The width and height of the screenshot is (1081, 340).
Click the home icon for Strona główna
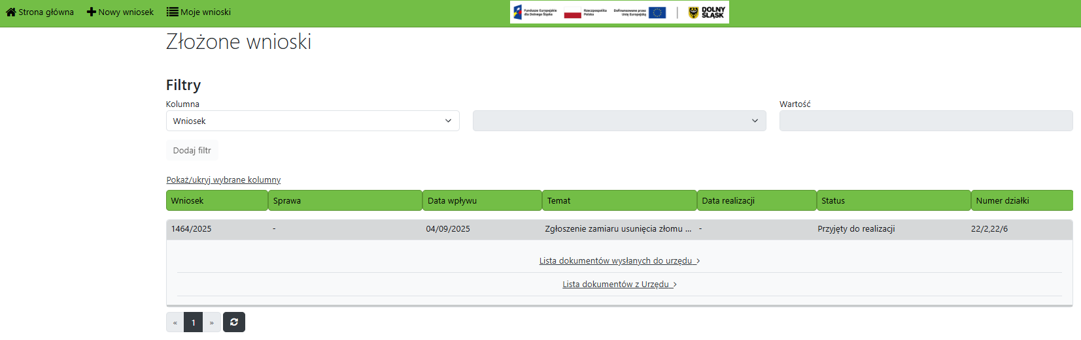(x=10, y=12)
